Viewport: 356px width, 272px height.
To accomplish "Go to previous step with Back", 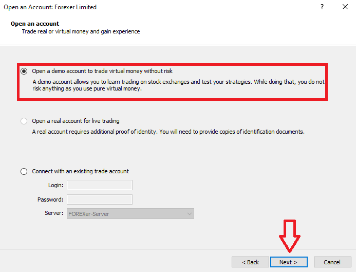I will (x=250, y=262).
